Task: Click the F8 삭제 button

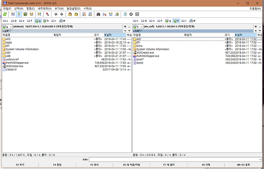Action: pos(206,165)
